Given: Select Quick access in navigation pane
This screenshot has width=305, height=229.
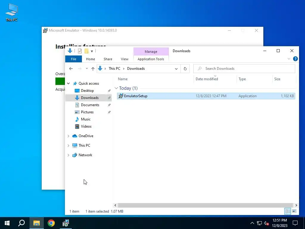Looking at the screenshot, I should click(89, 83).
